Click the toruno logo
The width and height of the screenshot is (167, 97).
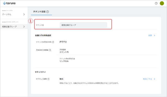pos(9,3)
